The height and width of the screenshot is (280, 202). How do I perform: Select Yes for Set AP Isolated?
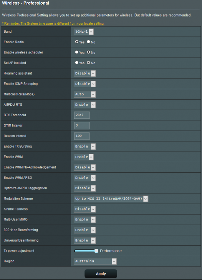click(x=77, y=63)
